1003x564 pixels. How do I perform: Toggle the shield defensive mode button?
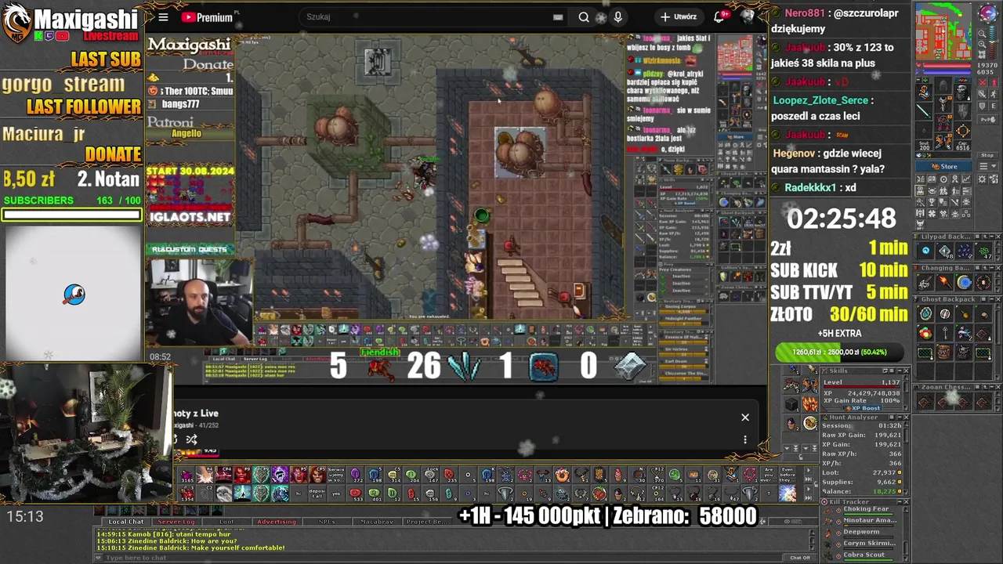[983, 106]
